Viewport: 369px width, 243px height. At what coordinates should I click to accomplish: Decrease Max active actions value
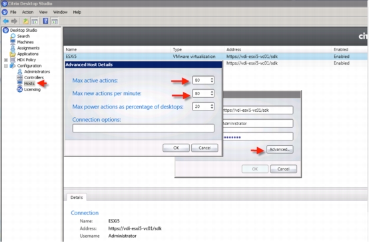coord(212,82)
